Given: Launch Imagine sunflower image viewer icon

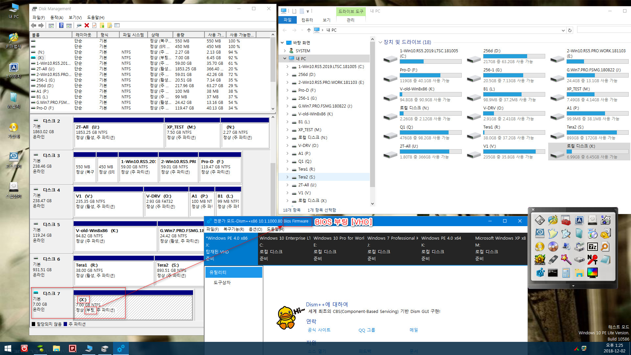Looking at the screenshot, I should coord(540,260).
